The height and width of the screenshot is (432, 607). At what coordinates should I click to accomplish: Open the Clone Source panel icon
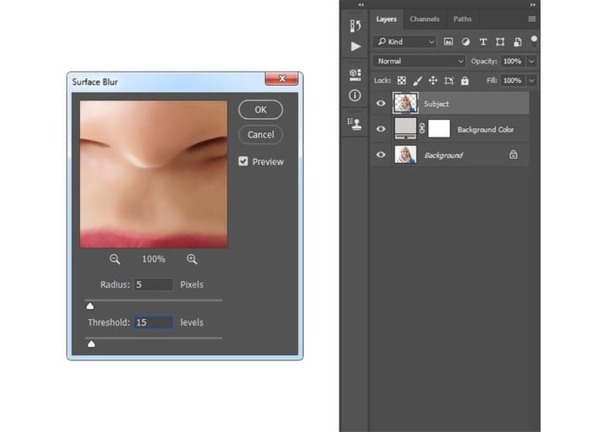tap(354, 124)
